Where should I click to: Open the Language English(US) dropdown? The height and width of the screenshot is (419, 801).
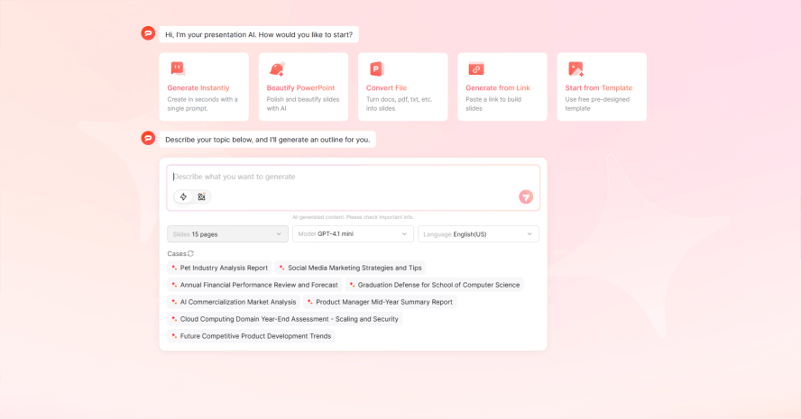478,234
